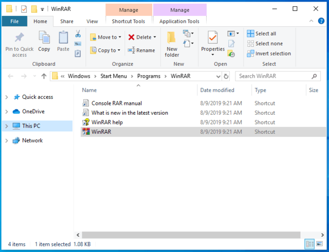Click the Copy path icon
329x252 pixels.
tap(78, 44)
